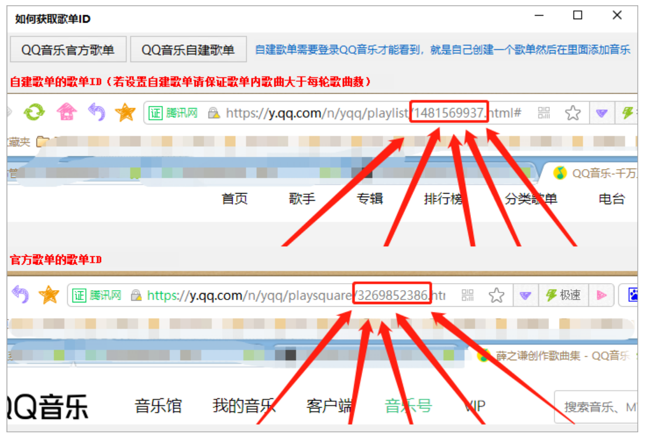The width and height of the screenshot is (647, 444).
Task: Click the purple undo arrow in lower browser
Action: 20,295
